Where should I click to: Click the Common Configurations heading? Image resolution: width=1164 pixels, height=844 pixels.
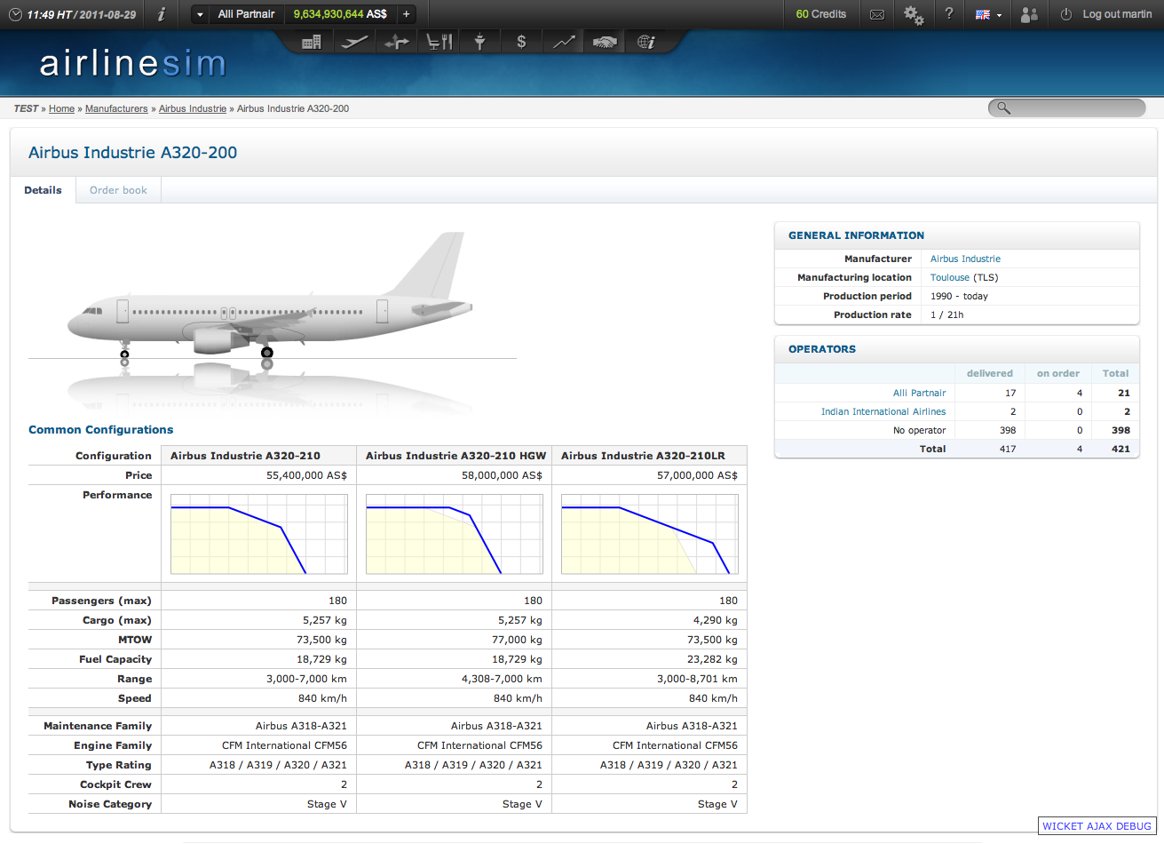(x=101, y=430)
